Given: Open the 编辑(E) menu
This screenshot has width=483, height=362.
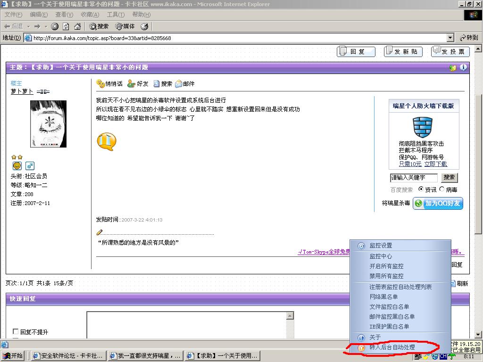Looking at the screenshot, I should click(x=39, y=15).
